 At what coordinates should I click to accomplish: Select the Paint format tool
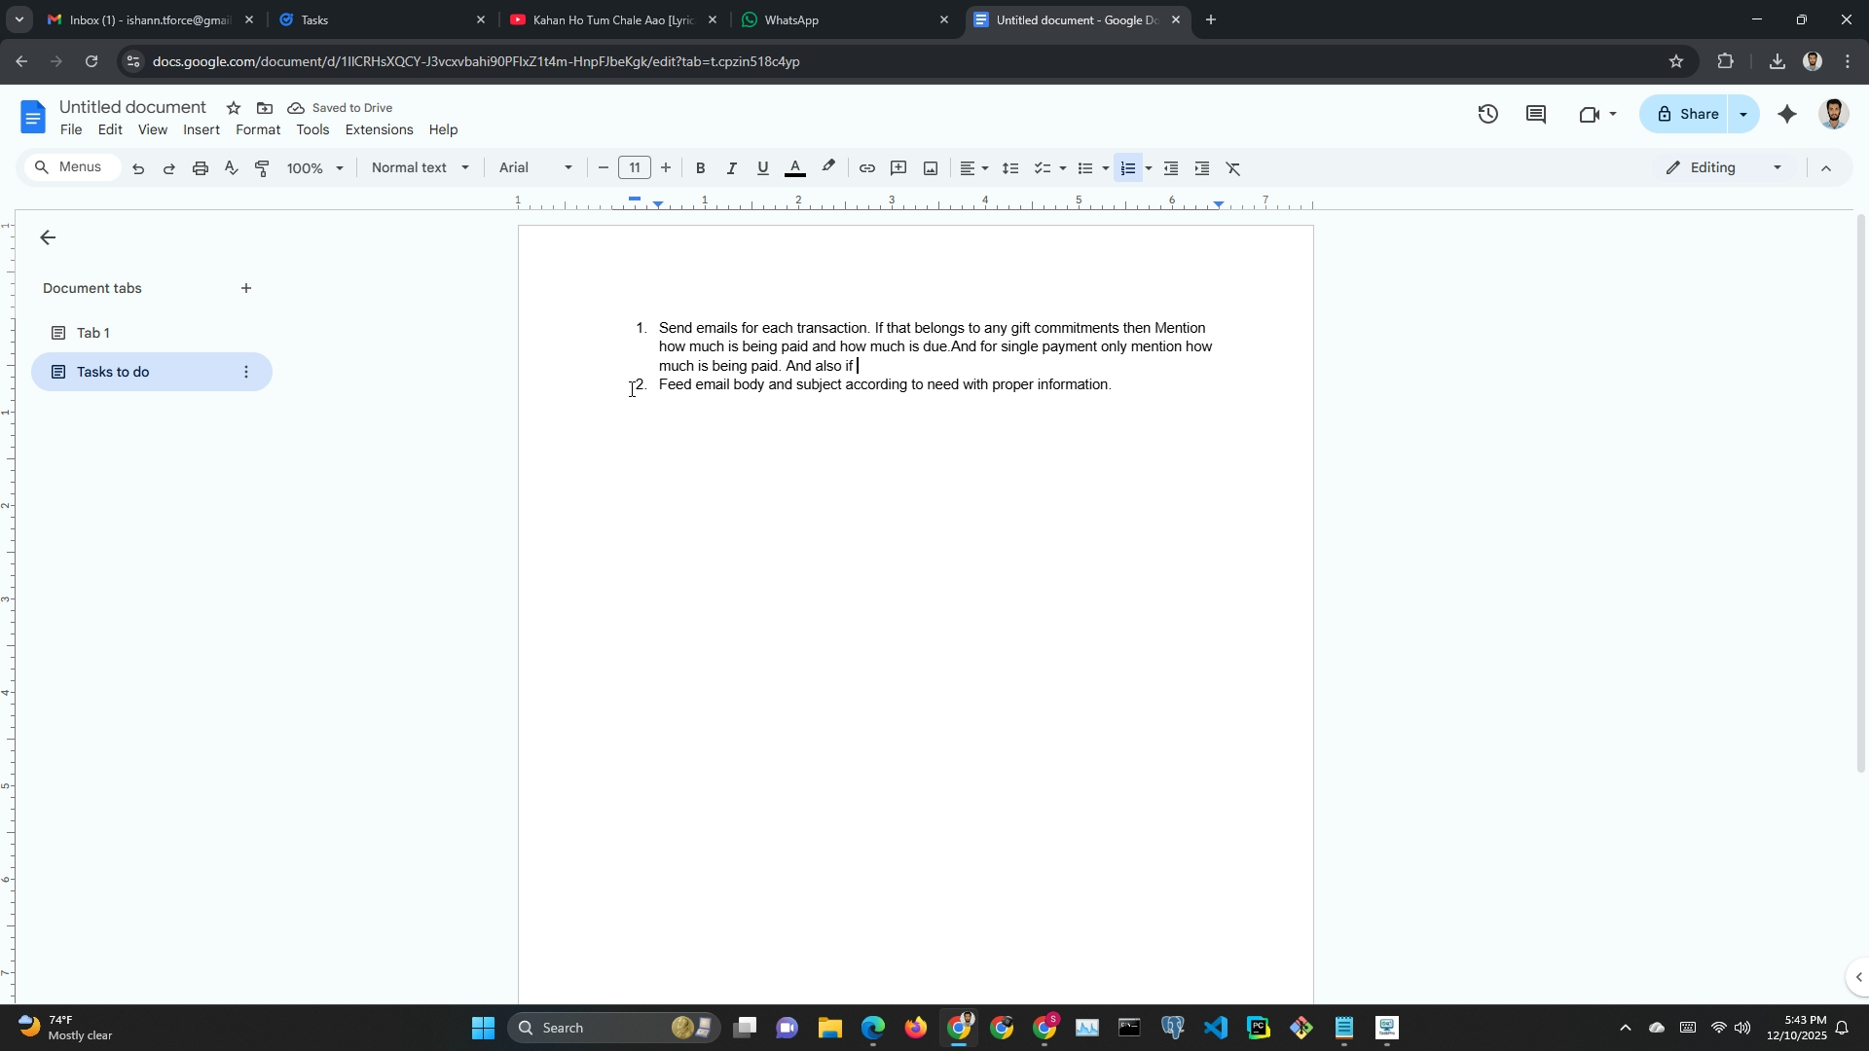click(262, 168)
